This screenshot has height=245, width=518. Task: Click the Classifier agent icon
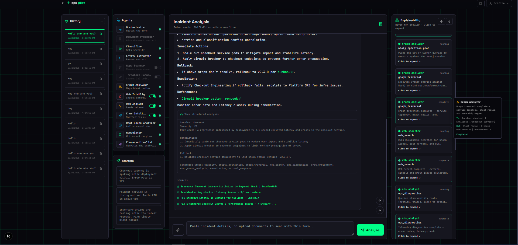point(120,48)
